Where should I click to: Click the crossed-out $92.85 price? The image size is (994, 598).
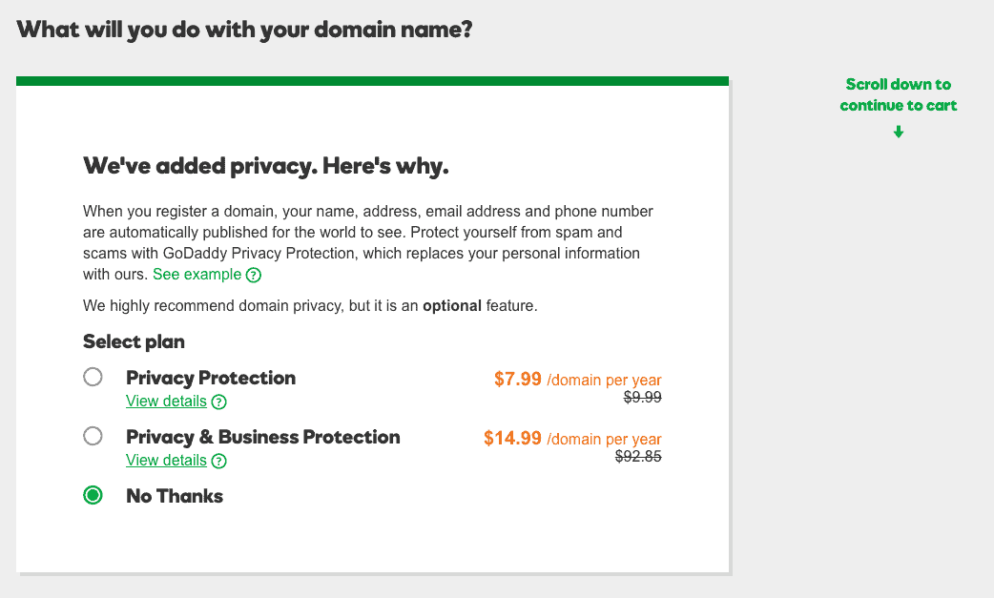(638, 456)
